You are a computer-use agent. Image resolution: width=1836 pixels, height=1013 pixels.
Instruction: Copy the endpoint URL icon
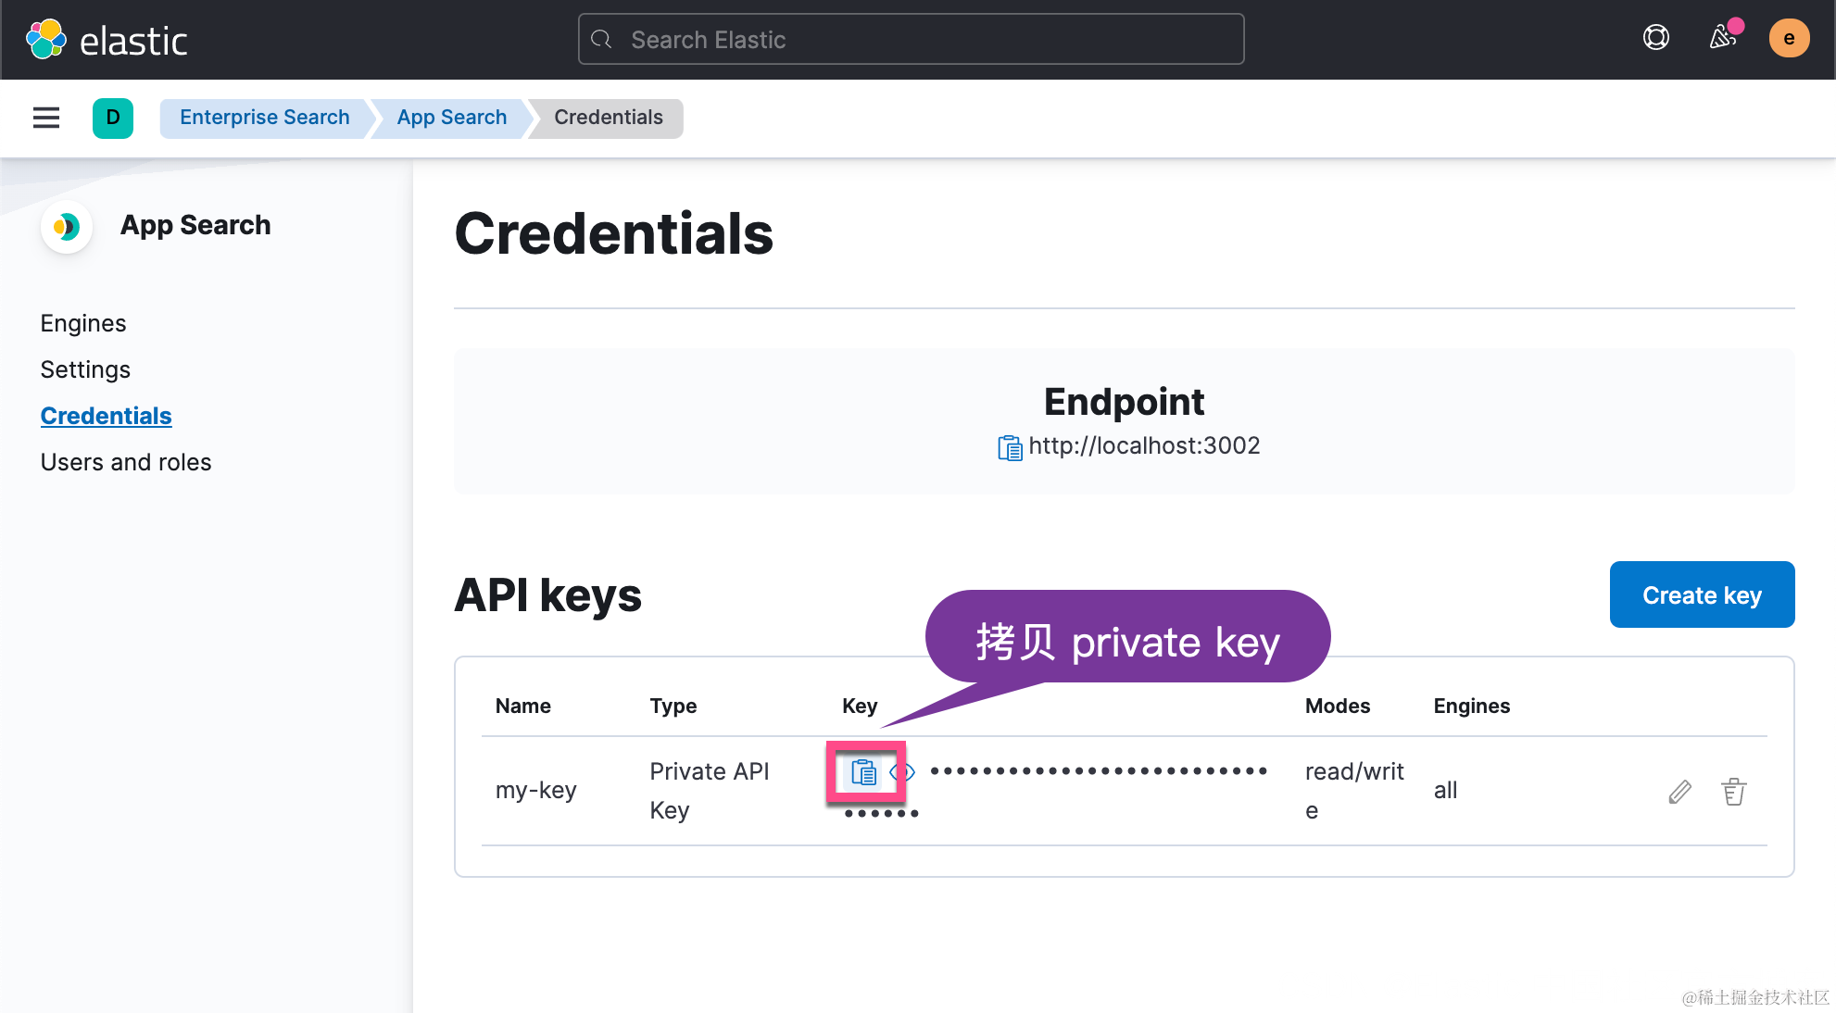1009,447
